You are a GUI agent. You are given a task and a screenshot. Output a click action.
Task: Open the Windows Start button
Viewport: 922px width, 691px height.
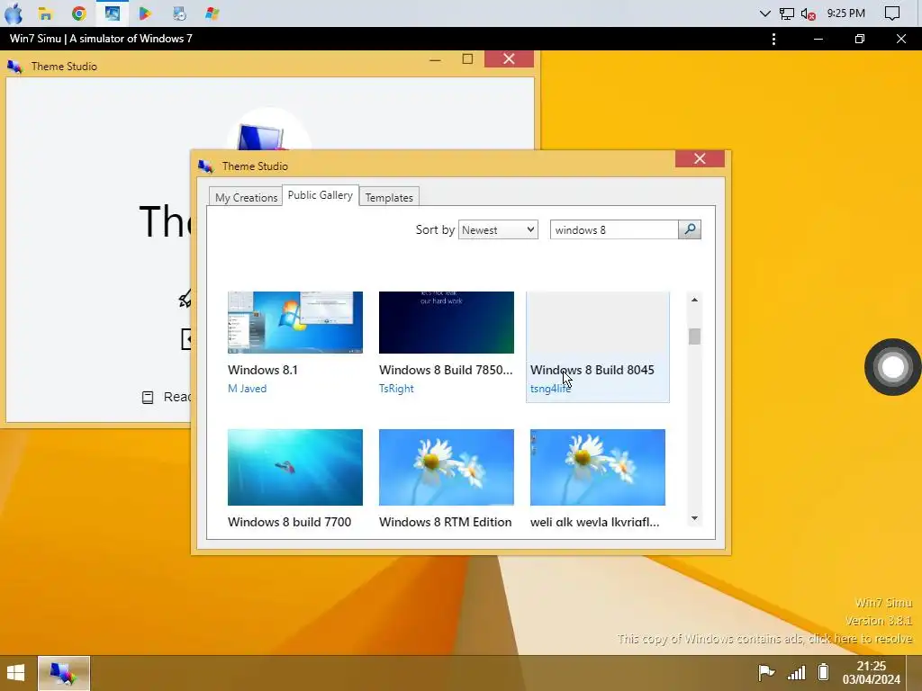(x=16, y=673)
